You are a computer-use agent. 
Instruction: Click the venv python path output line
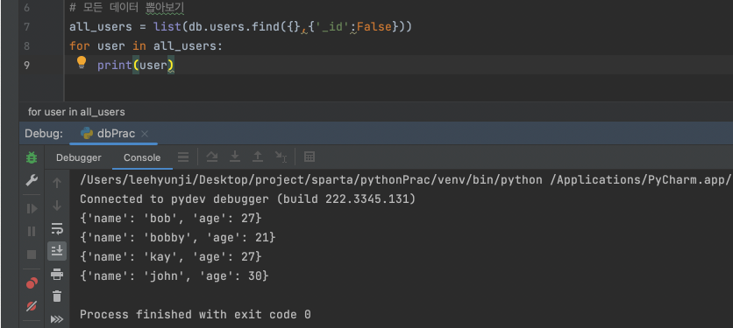click(406, 180)
